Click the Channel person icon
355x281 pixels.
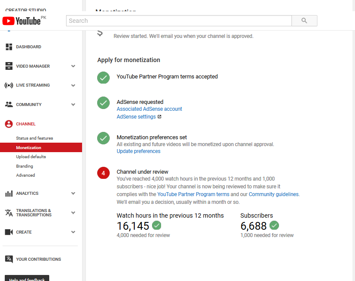(x=9, y=124)
